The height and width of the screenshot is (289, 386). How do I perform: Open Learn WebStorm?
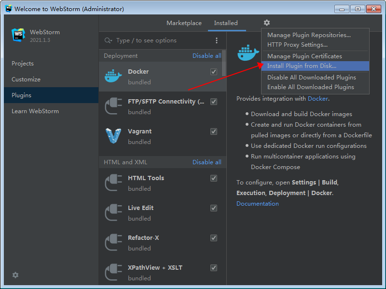(51, 111)
